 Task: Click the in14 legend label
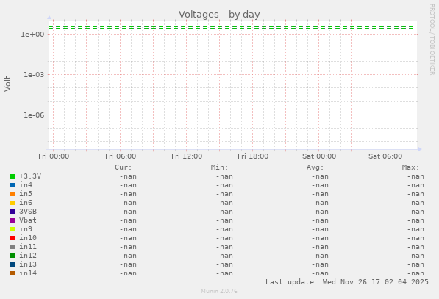[x=28, y=273]
